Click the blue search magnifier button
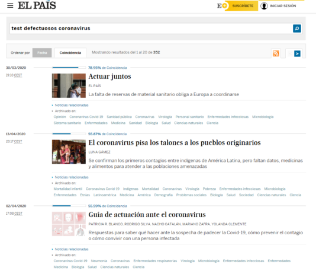316x274 pixels. pyautogui.click(x=297, y=28)
